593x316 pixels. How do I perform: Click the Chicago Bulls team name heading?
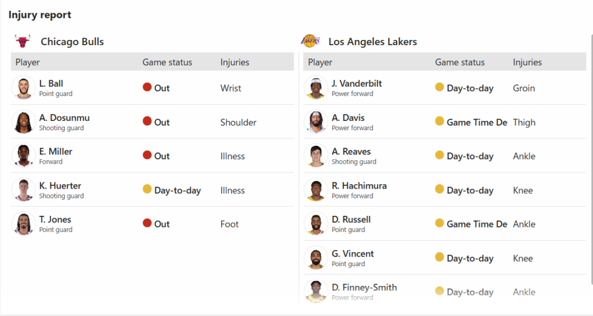pyautogui.click(x=72, y=42)
